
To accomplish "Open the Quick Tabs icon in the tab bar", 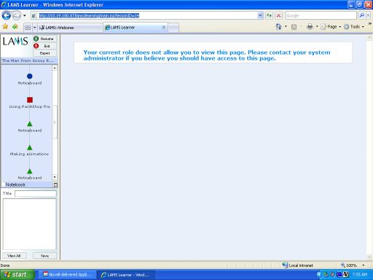I will coord(28,27).
